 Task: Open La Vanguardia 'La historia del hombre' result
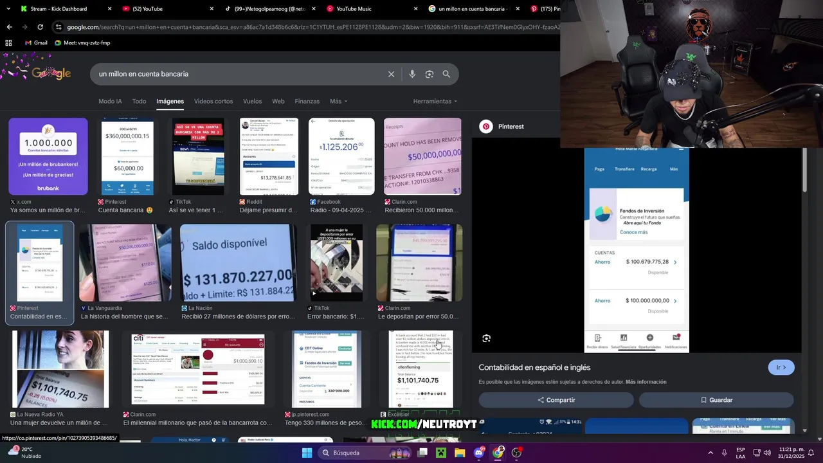(125, 262)
